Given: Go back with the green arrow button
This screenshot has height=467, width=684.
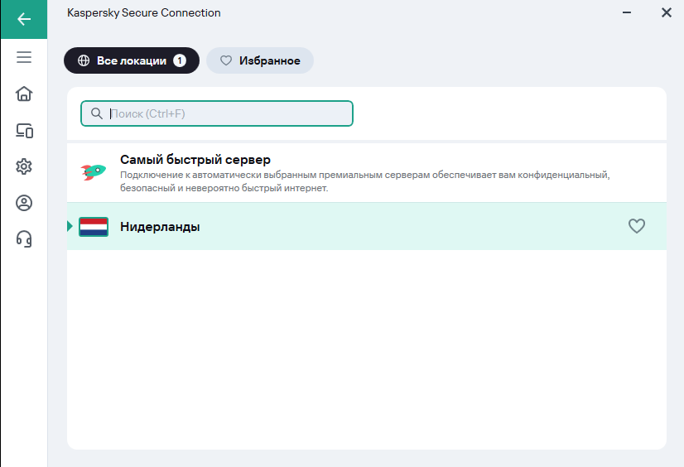Looking at the screenshot, I should tap(24, 19).
